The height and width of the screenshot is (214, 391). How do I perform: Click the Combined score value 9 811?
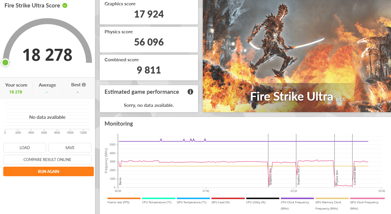pyautogui.click(x=149, y=70)
